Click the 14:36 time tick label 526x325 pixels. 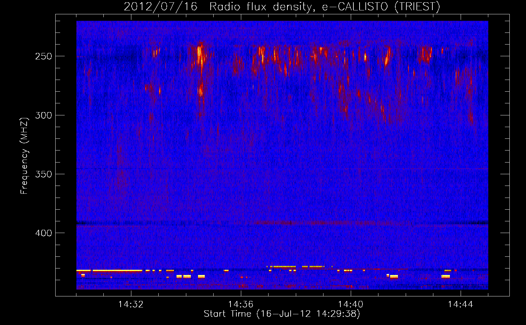pos(241,304)
